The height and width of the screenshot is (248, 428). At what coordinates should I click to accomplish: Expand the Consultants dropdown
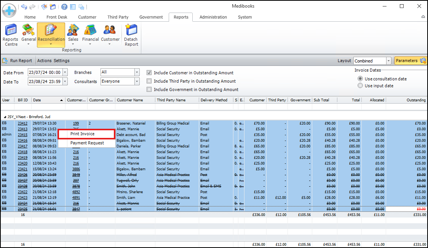[x=137, y=82]
